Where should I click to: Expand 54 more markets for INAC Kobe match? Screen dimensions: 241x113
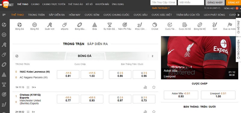pos(34,87)
